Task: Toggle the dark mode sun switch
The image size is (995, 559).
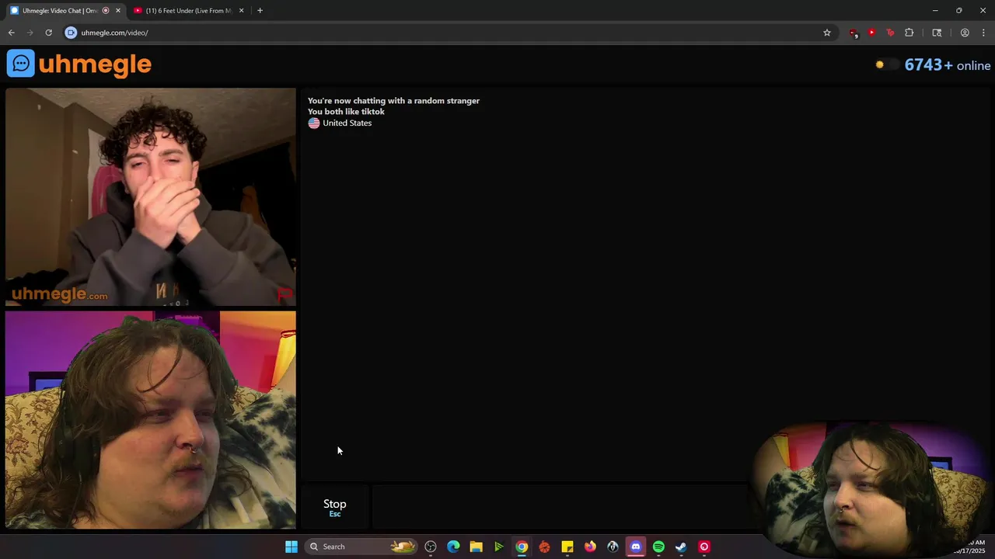Action: pyautogui.click(x=886, y=64)
